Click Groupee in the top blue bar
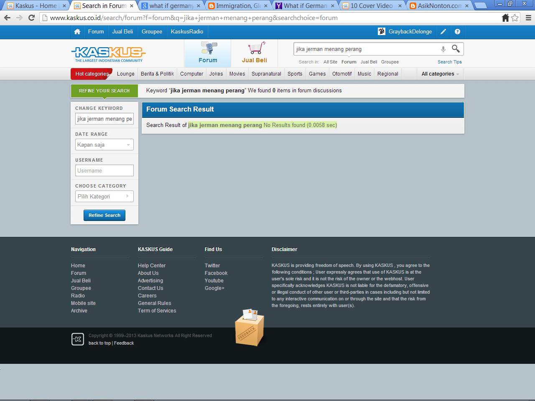The width and height of the screenshot is (535, 401). coord(152,32)
